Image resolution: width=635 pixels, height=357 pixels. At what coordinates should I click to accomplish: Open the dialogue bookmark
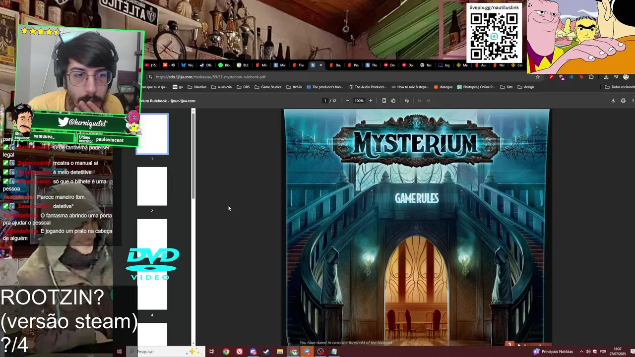tap(444, 87)
